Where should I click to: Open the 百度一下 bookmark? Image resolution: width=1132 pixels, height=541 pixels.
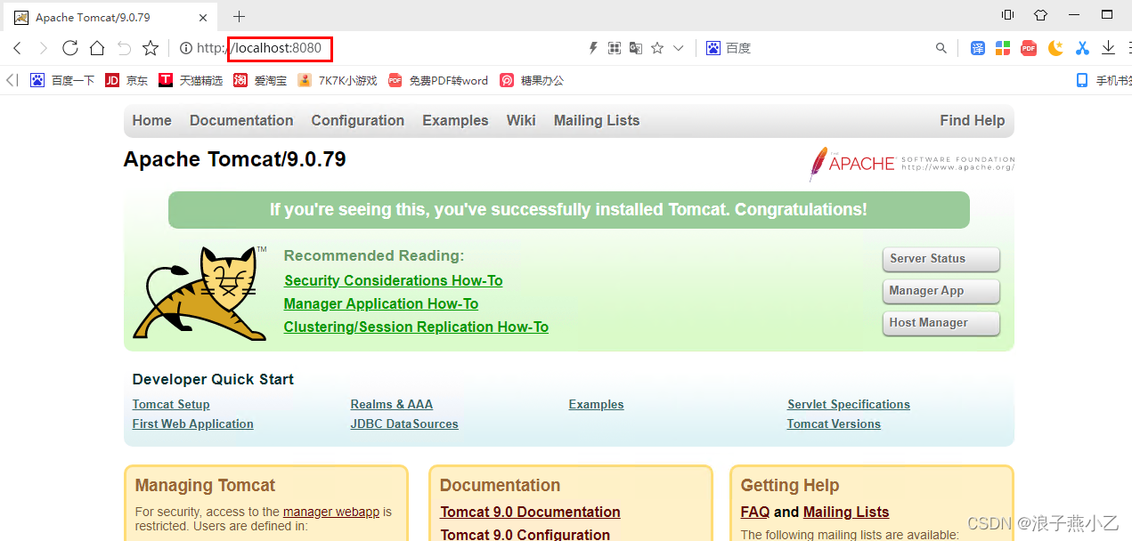pos(62,80)
